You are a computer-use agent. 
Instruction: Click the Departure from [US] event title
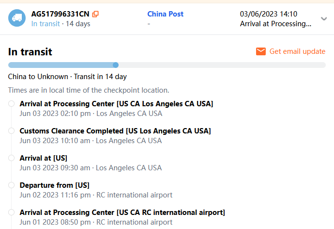pyautogui.click(x=54, y=185)
